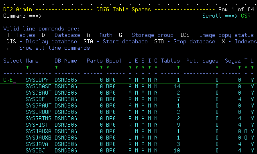Viewport: 257px width, 154px height.
Task: Click the 'D - Database' line command text
Action: [x=61, y=35]
